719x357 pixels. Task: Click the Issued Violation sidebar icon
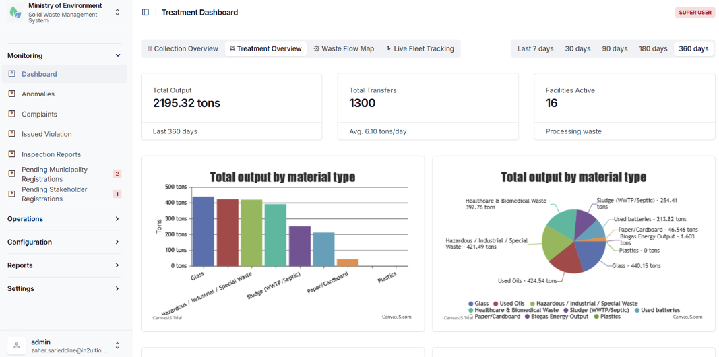pos(12,134)
